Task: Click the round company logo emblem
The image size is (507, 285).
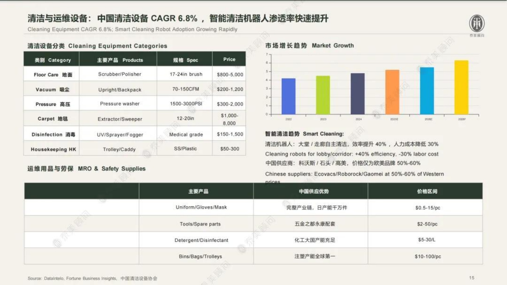Action: [x=477, y=23]
